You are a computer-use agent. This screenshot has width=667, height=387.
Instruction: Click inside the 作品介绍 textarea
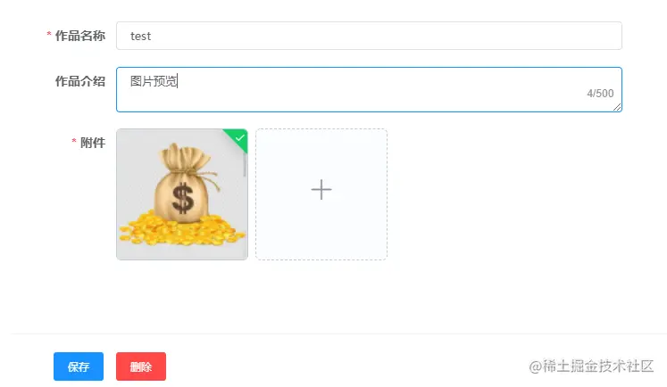click(369, 90)
